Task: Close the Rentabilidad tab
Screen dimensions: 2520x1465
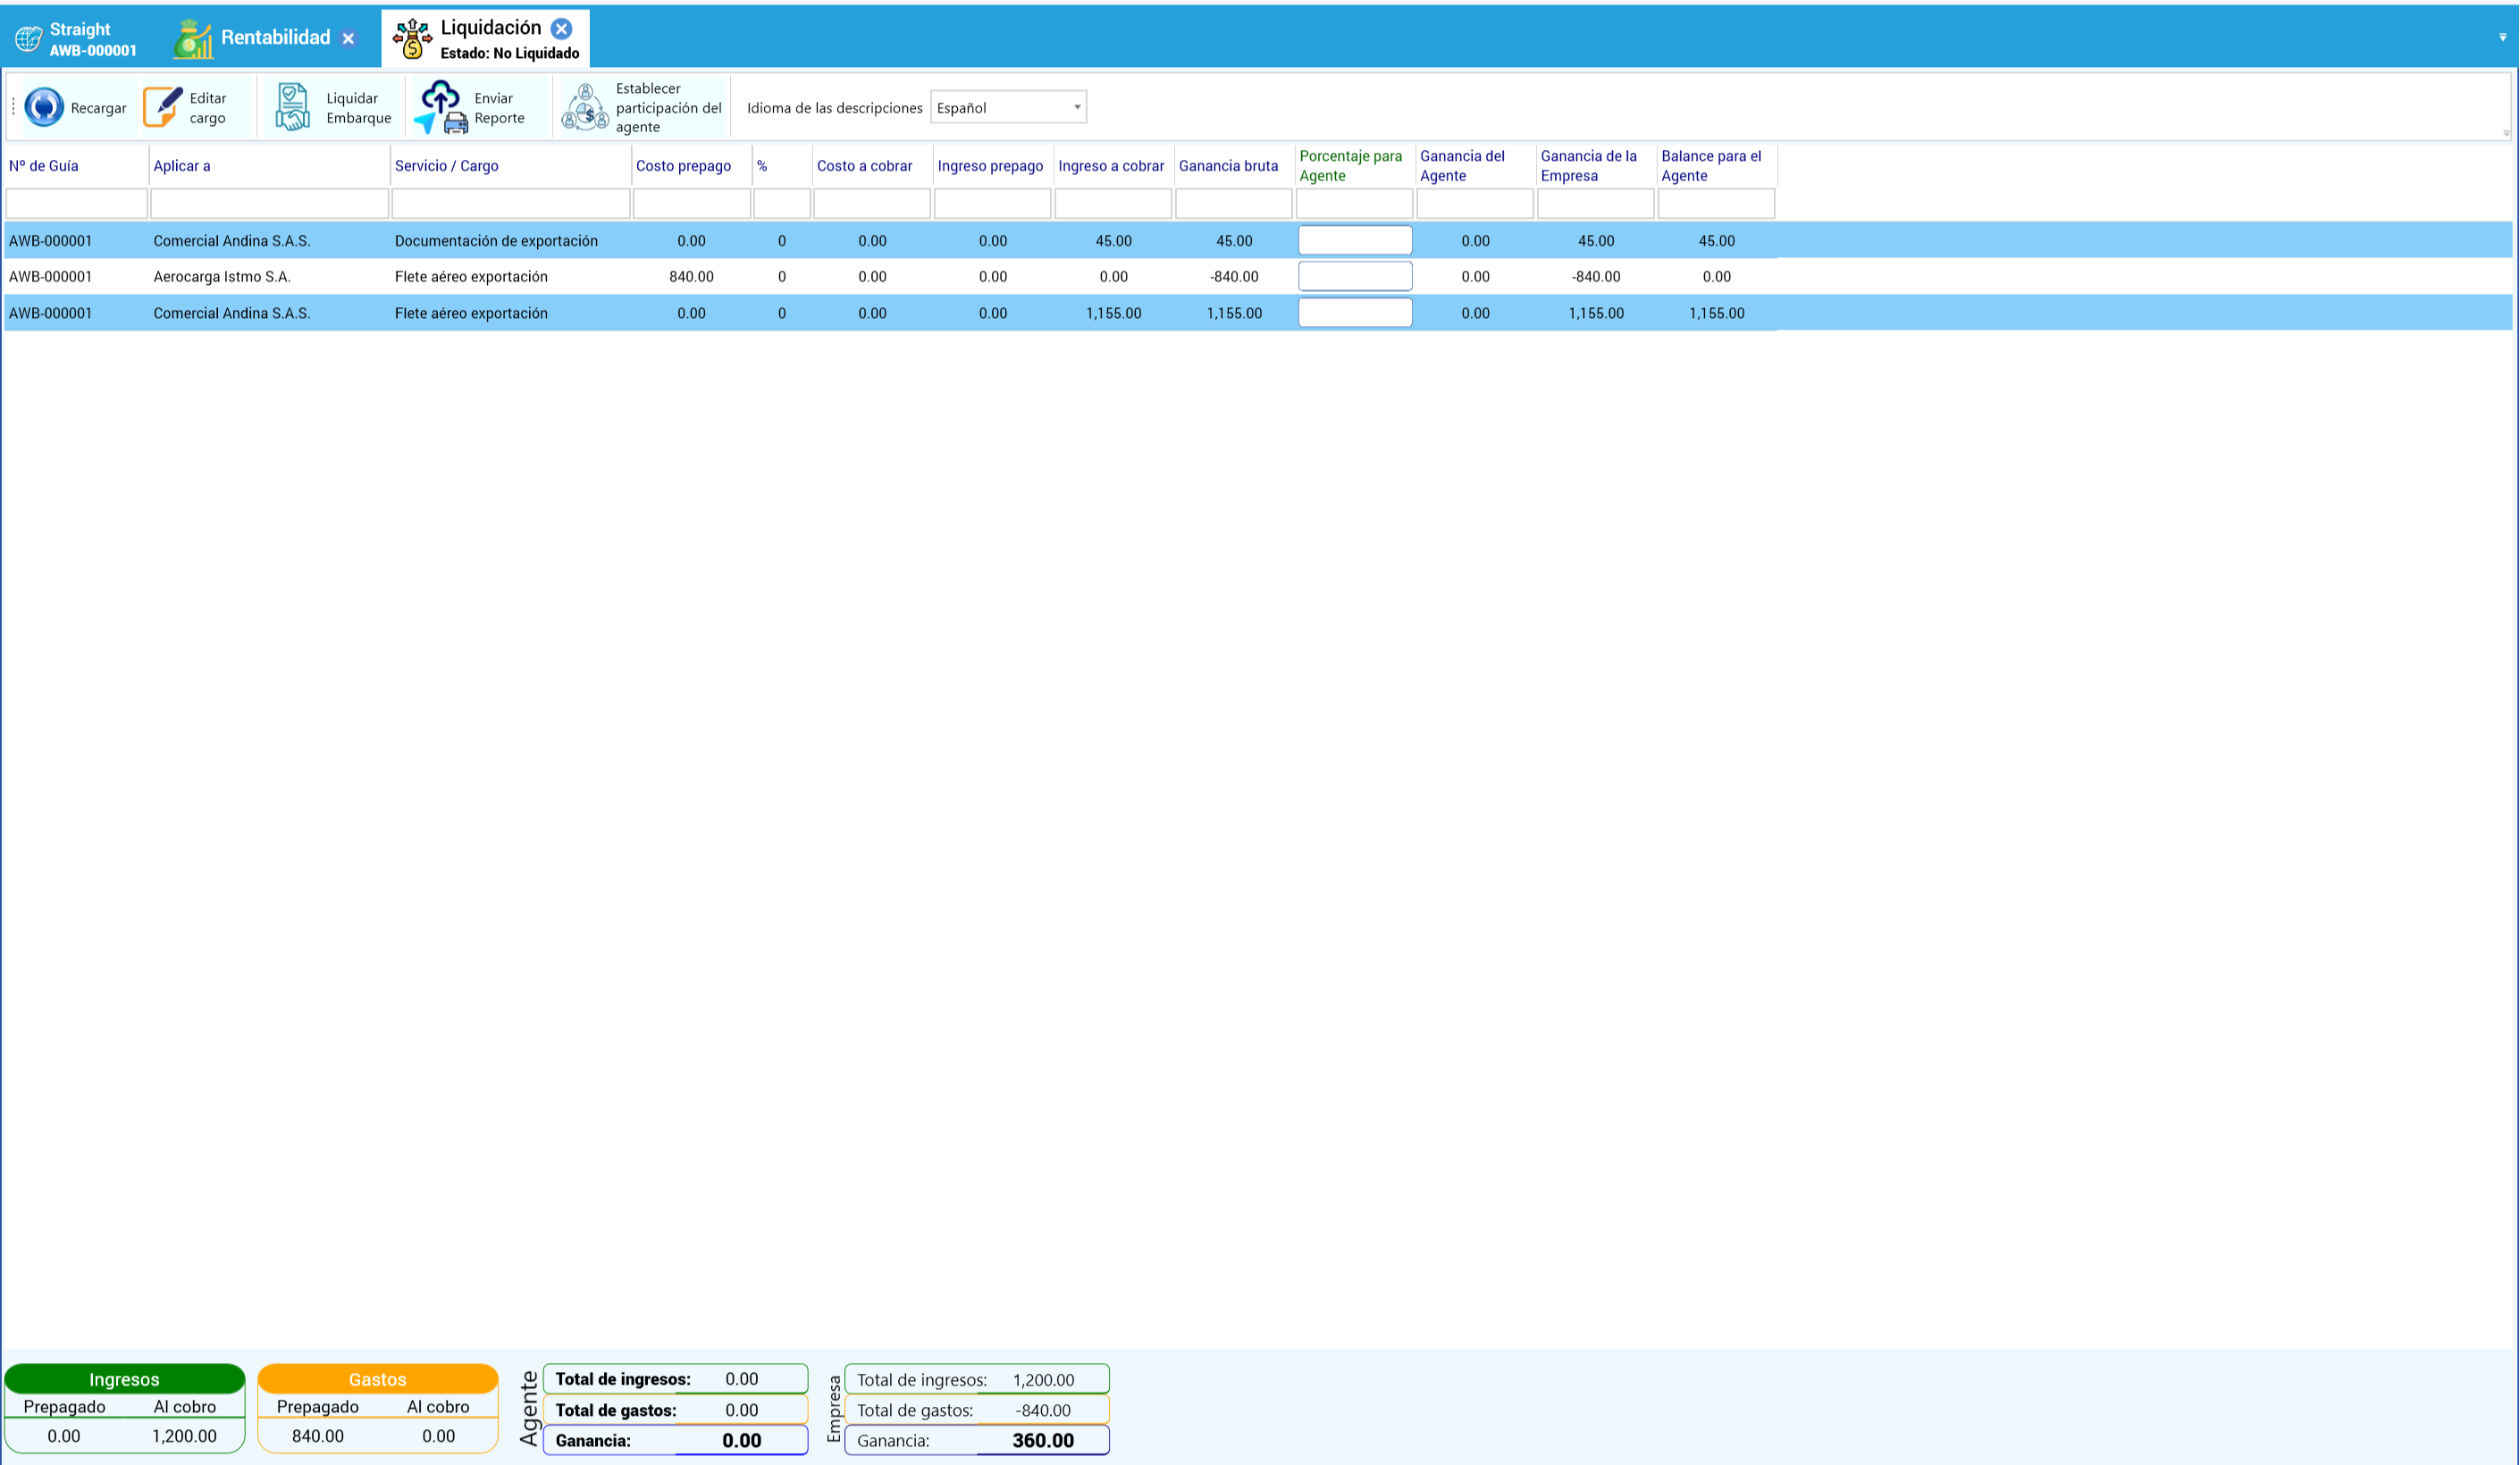Action: (x=348, y=39)
